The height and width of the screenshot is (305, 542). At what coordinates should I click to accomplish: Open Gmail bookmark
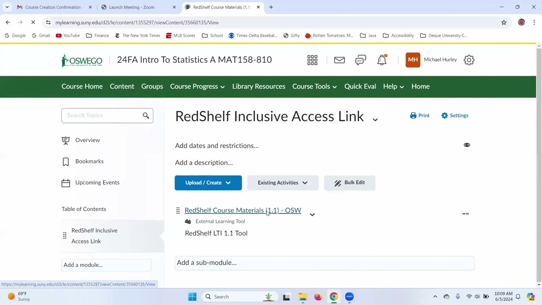pos(41,36)
